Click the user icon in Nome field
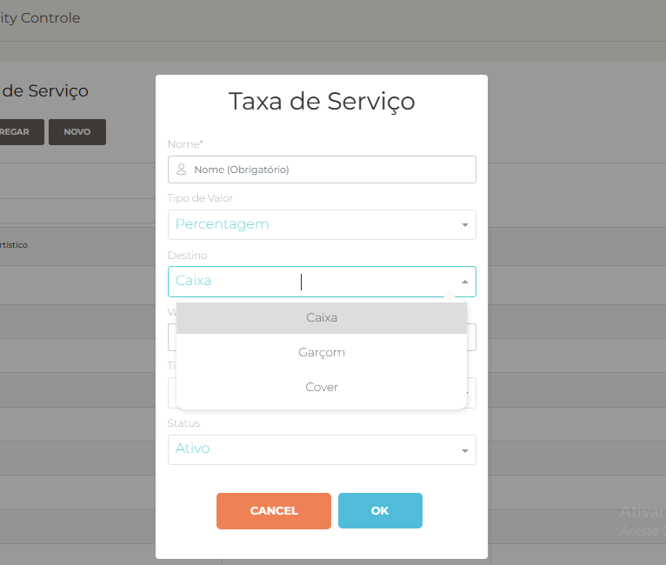This screenshot has height=565, width=666. click(x=182, y=169)
